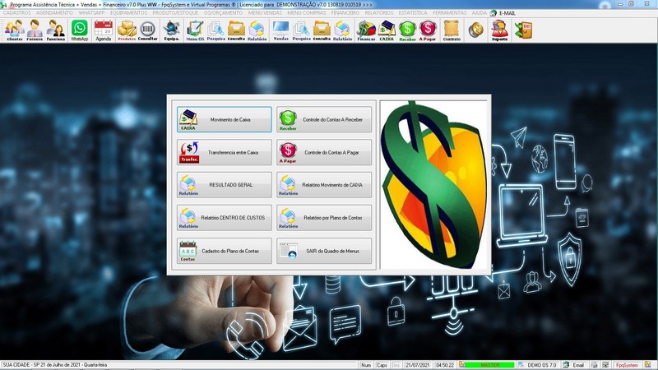Click the 21/07/2021 date in status bar

click(x=418, y=365)
